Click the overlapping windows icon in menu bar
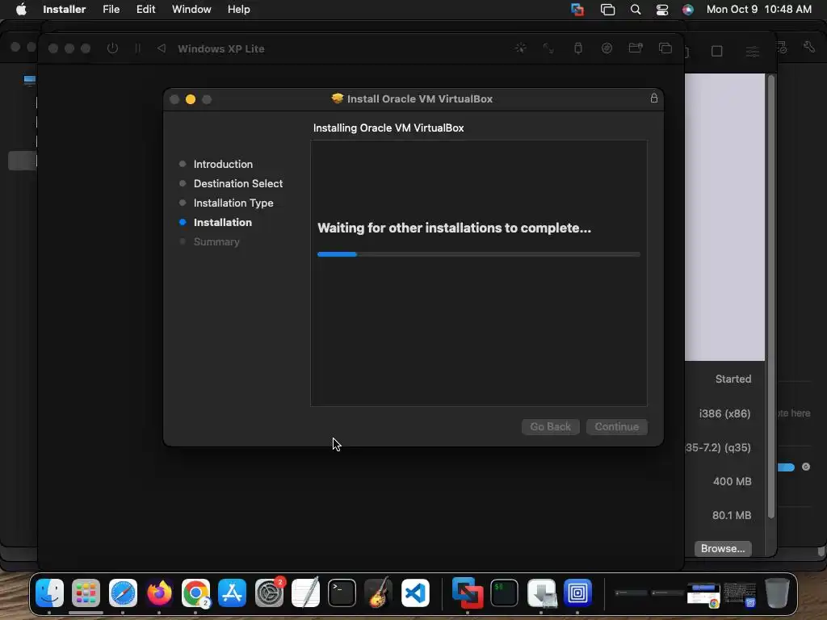 point(607,10)
